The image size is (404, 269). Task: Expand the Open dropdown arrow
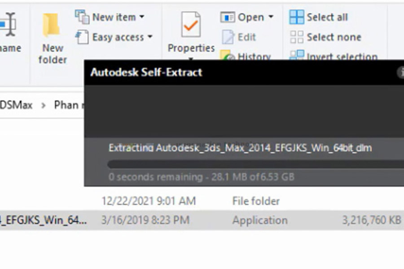pyautogui.click(x=271, y=17)
